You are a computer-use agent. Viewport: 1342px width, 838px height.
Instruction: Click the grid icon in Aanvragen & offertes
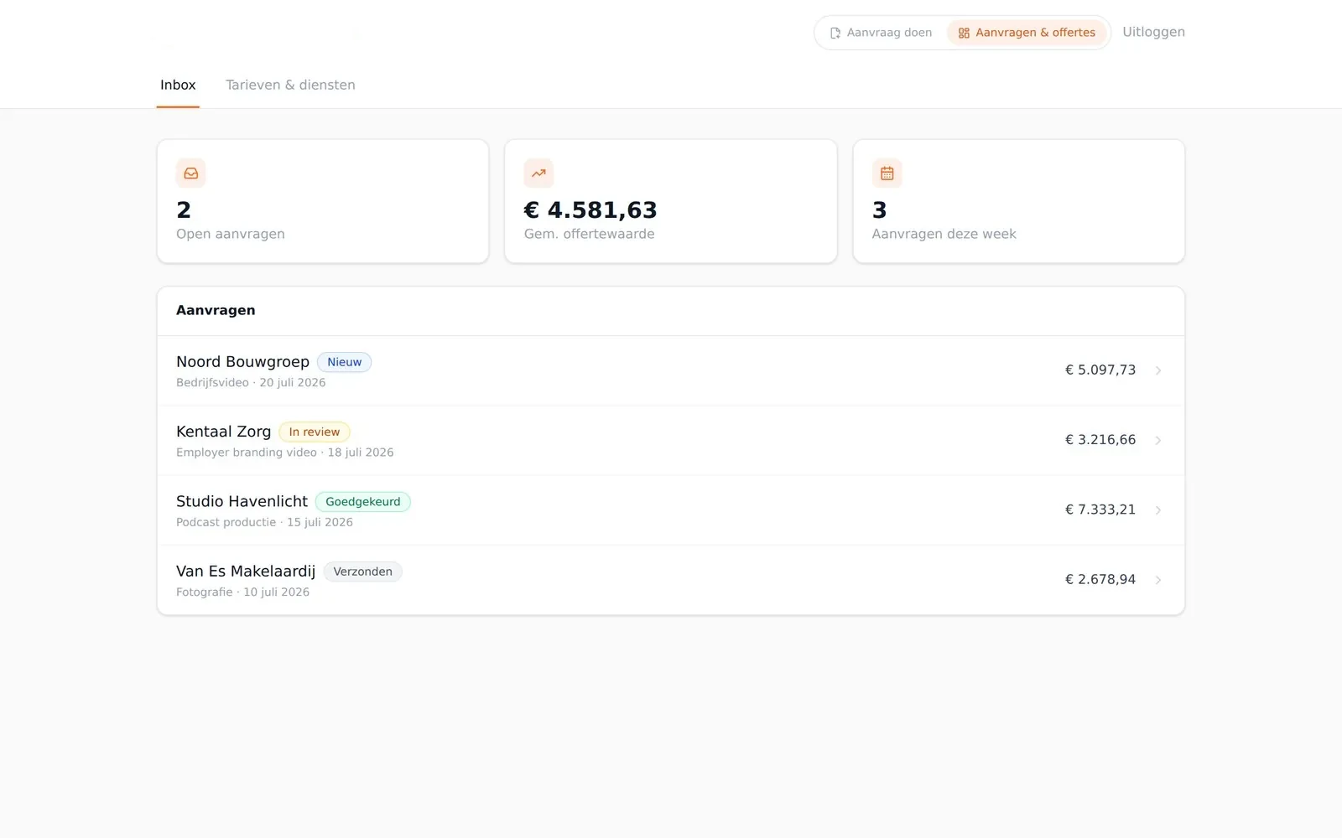coord(964,33)
